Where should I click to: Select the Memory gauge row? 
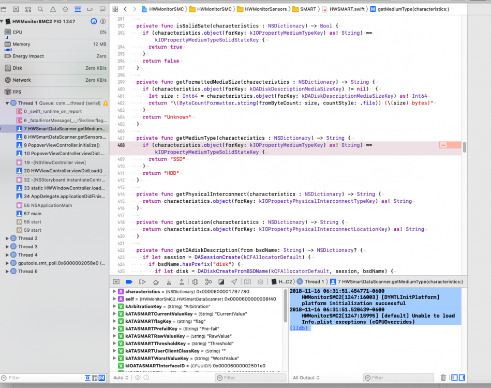point(55,44)
